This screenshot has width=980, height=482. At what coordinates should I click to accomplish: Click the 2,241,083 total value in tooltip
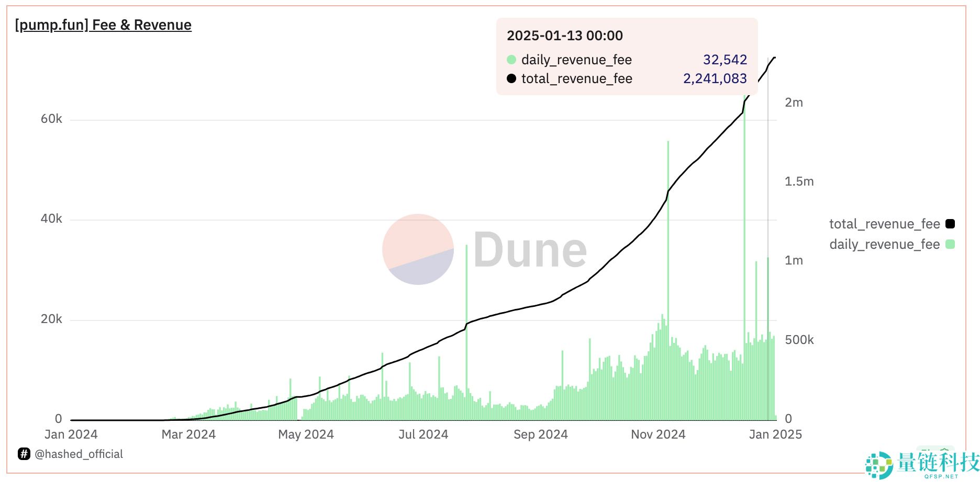715,78
